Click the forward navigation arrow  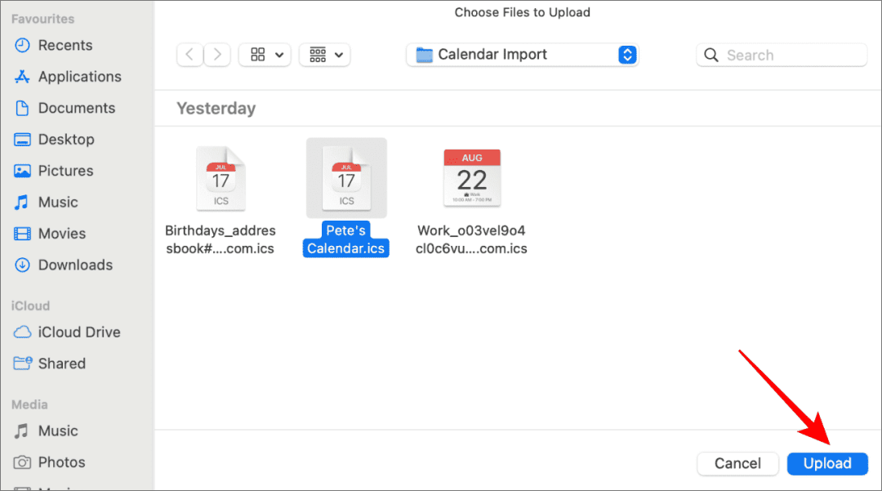(x=216, y=55)
